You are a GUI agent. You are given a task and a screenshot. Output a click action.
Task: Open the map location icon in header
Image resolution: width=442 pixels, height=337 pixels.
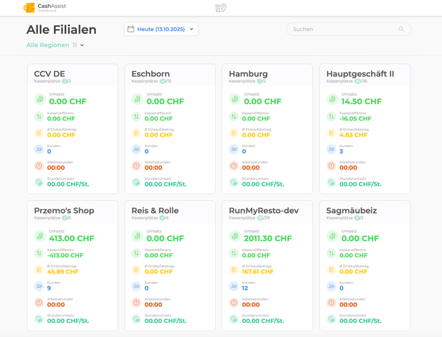click(220, 8)
